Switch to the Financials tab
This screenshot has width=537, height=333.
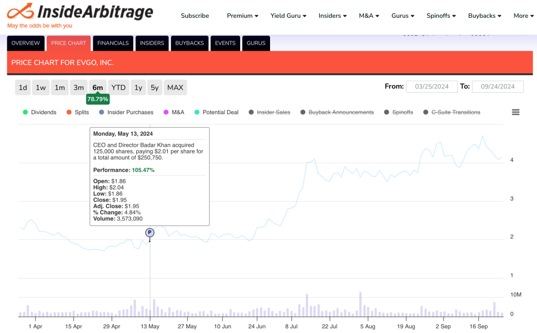pos(113,43)
